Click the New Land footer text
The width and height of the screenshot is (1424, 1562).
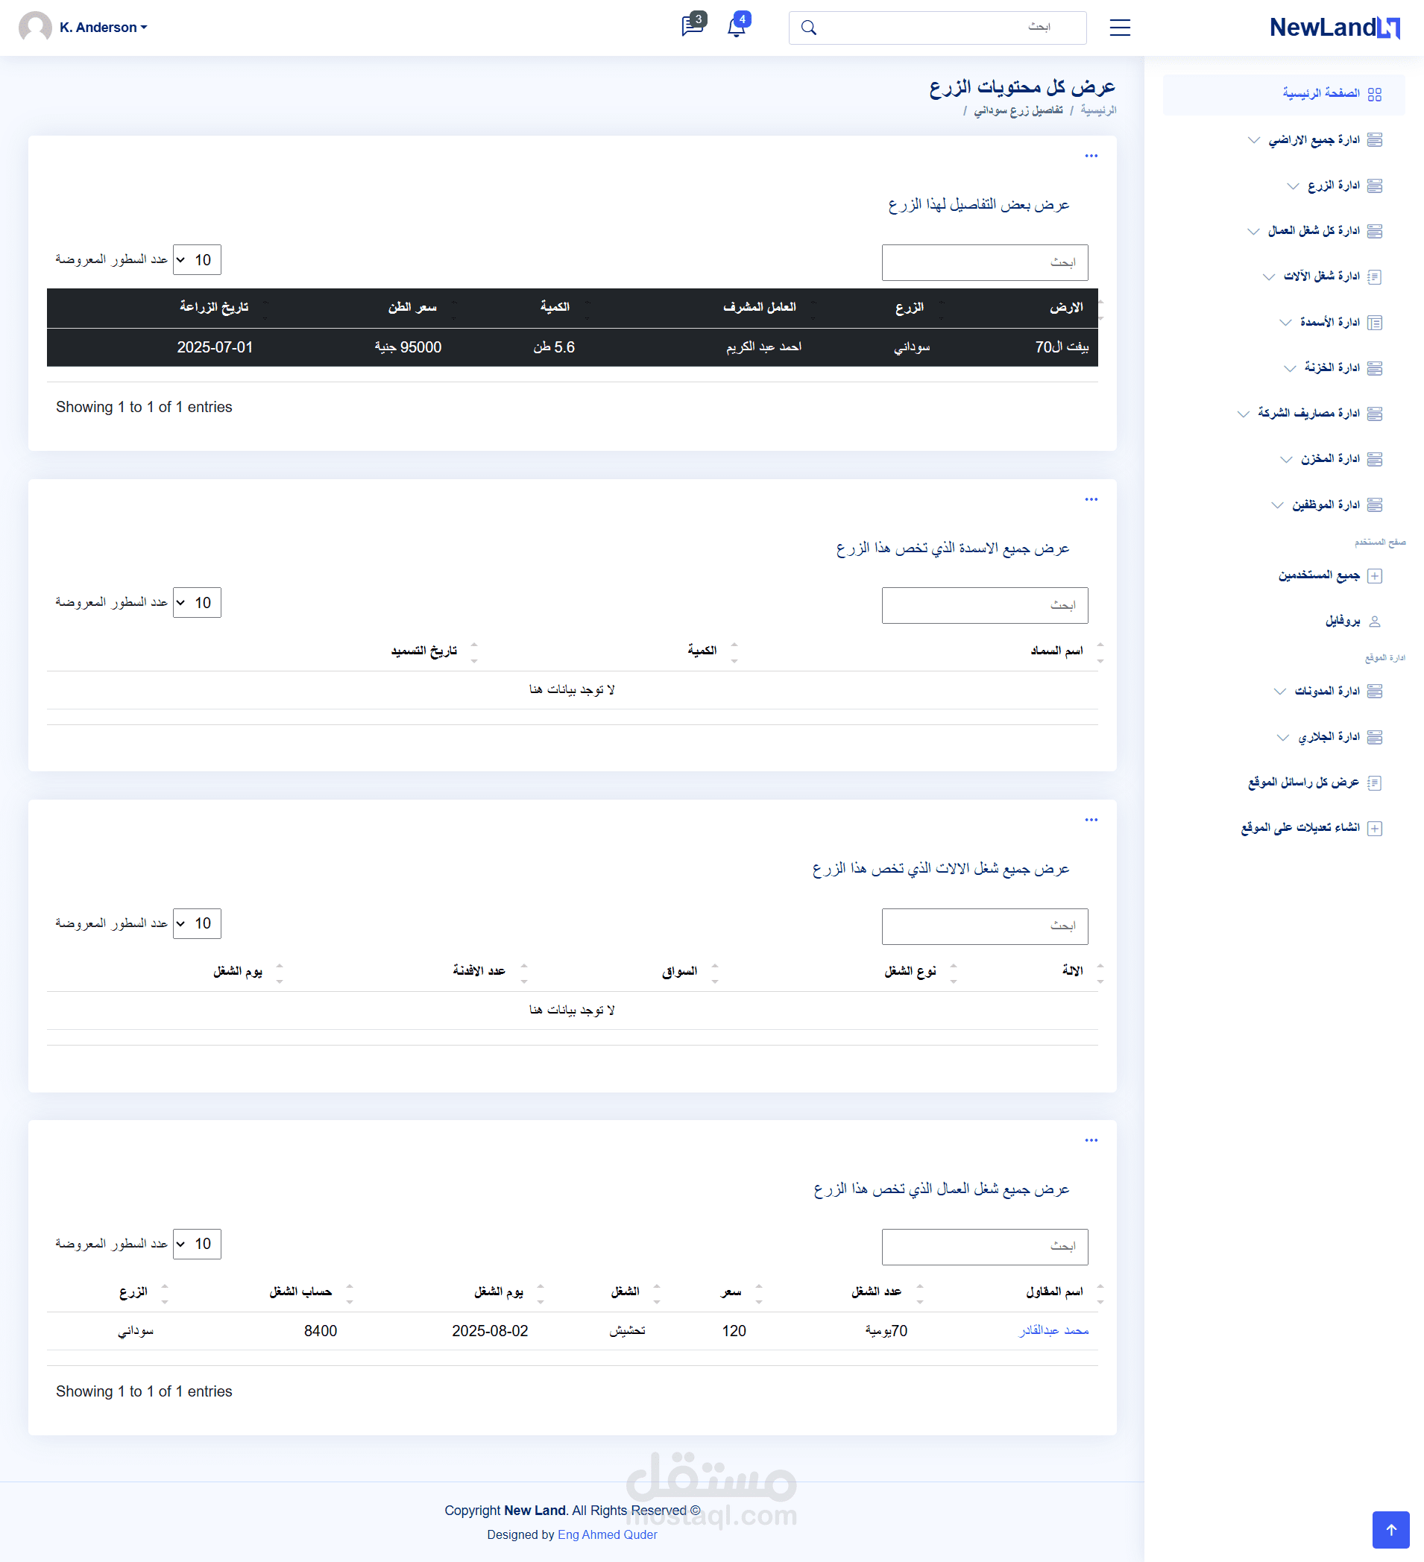coord(535,1510)
